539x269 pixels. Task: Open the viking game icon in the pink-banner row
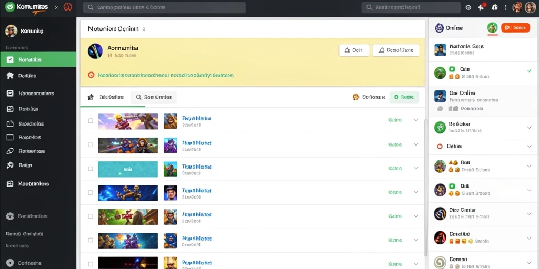coord(171,121)
